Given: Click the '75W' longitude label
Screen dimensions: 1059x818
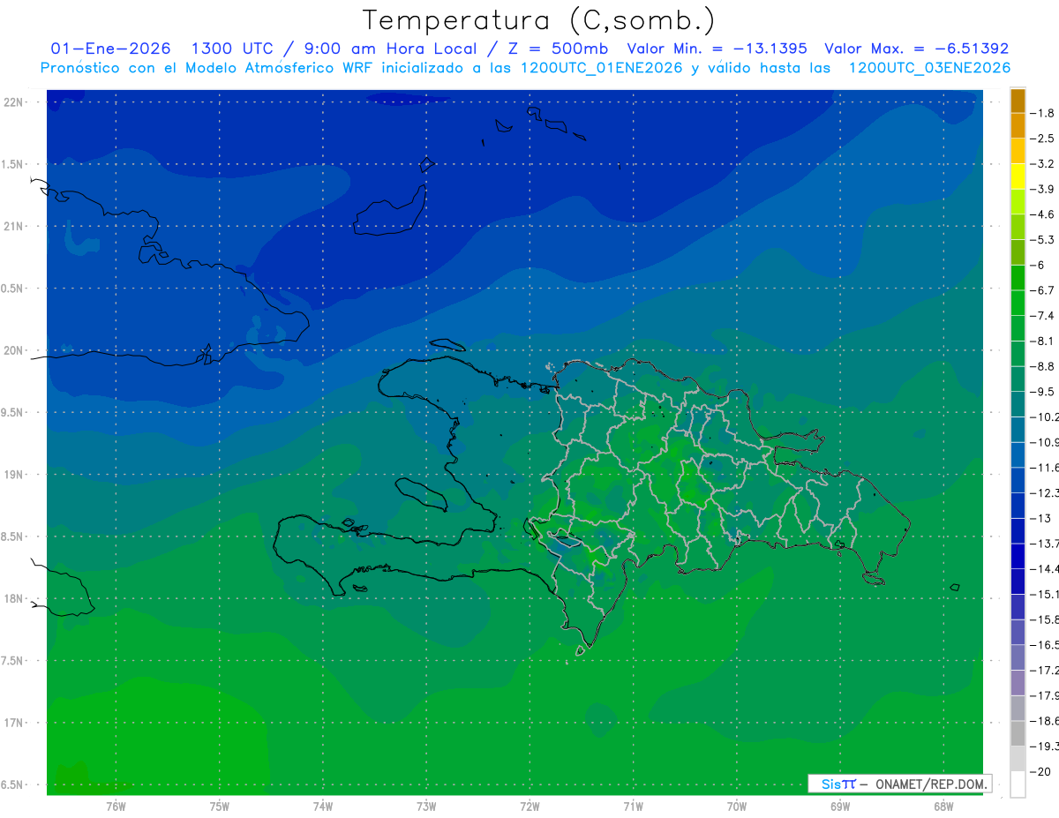Looking at the screenshot, I should 220,807.
